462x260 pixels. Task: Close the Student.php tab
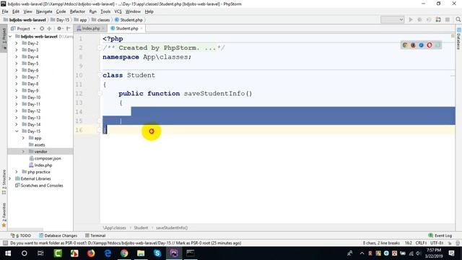tap(141, 28)
